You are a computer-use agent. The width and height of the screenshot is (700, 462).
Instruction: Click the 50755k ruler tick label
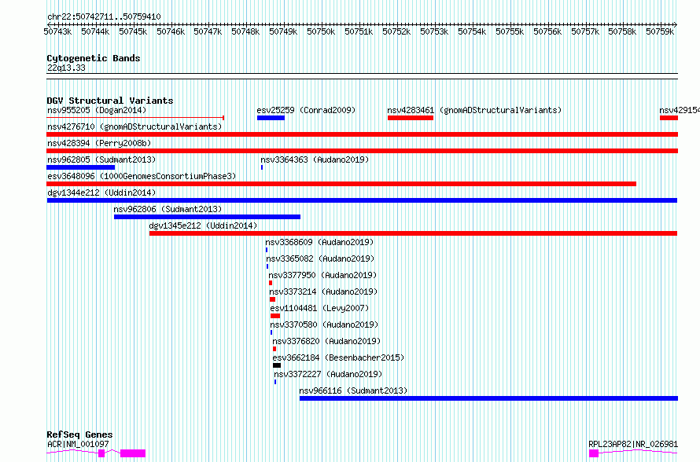tap(510, 31)
